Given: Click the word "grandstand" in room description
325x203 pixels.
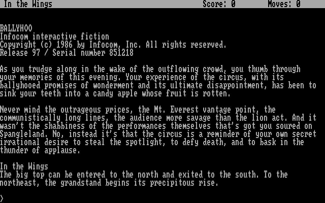Looking at the screenshot, I should click(81, 183).
